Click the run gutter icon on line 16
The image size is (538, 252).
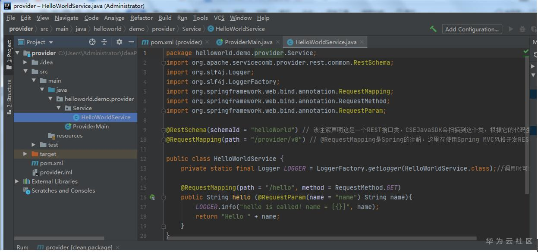pos(152,197)
